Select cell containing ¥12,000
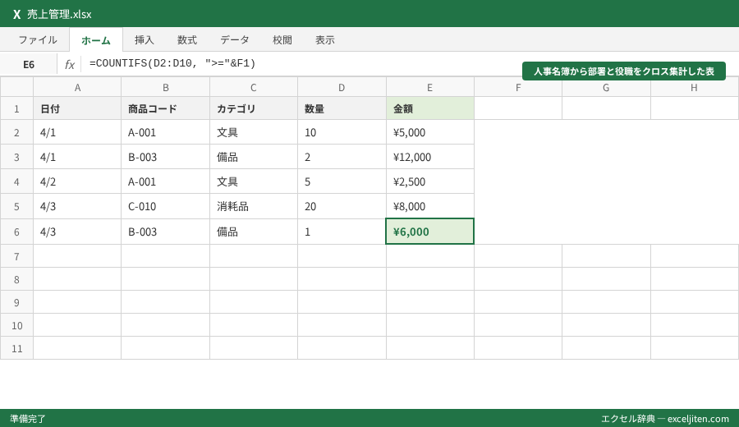739x427 pixels. pyautogui.click(x=429, y=157)
